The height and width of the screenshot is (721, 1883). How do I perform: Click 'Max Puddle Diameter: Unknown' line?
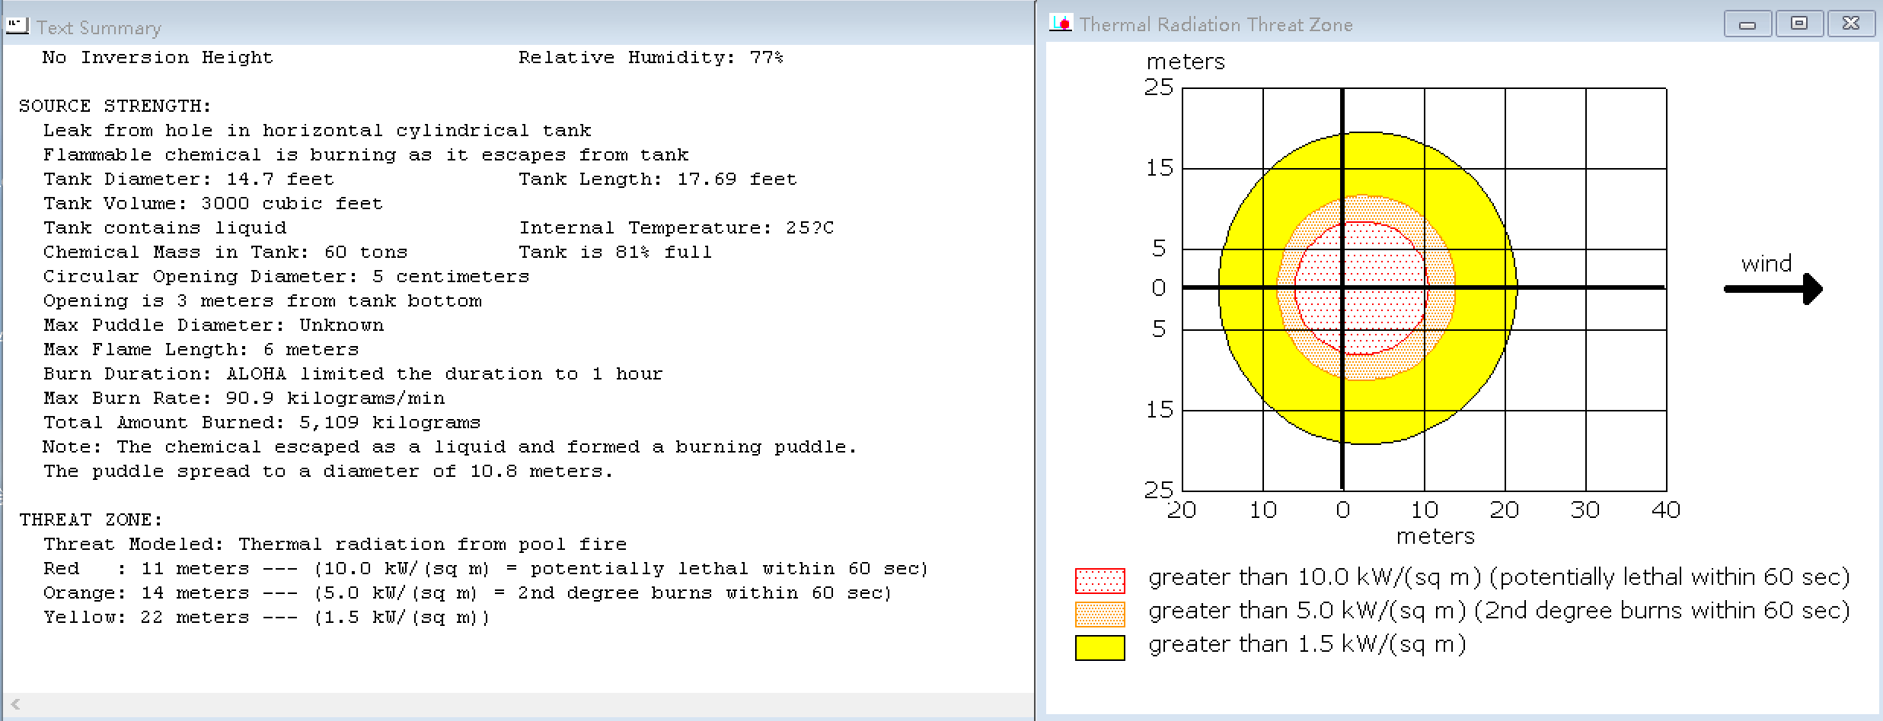pyautogui.click(x=213, y=325)
